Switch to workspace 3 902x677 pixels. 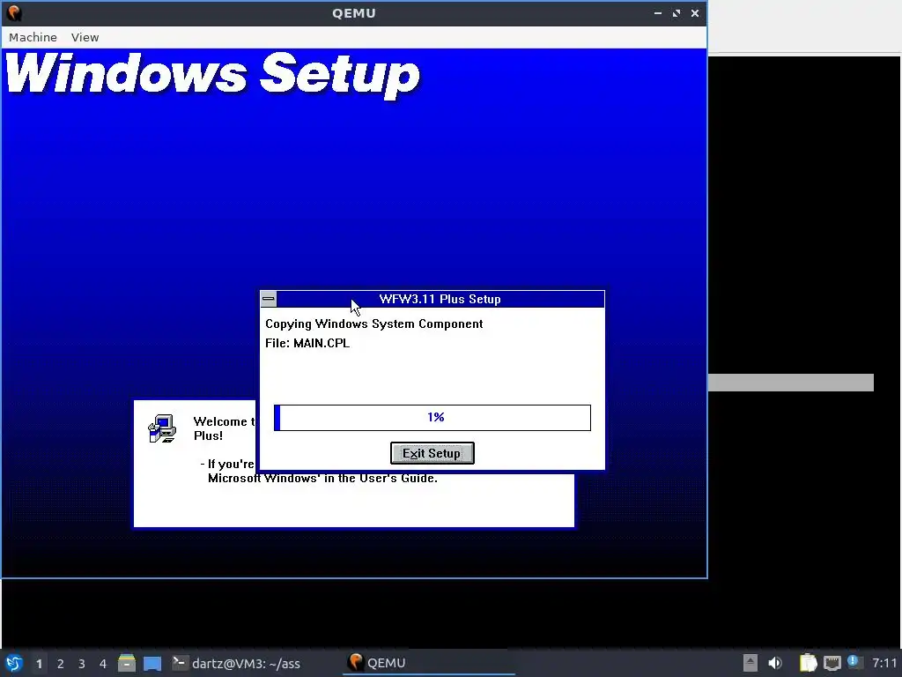tap(82, 664)
